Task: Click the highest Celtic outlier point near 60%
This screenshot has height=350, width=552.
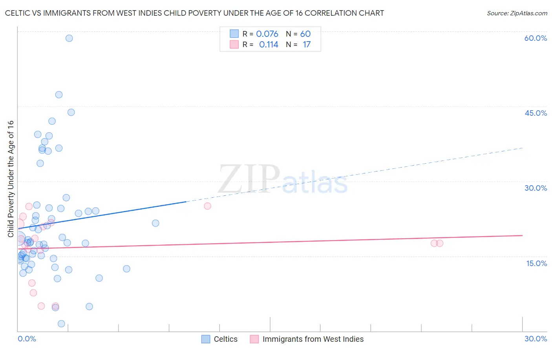Action: 69,38
